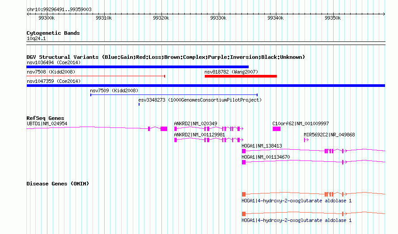Open the nsv818782 (Wang2007) label
Screen dimensions: 398x234
[231, 72]
